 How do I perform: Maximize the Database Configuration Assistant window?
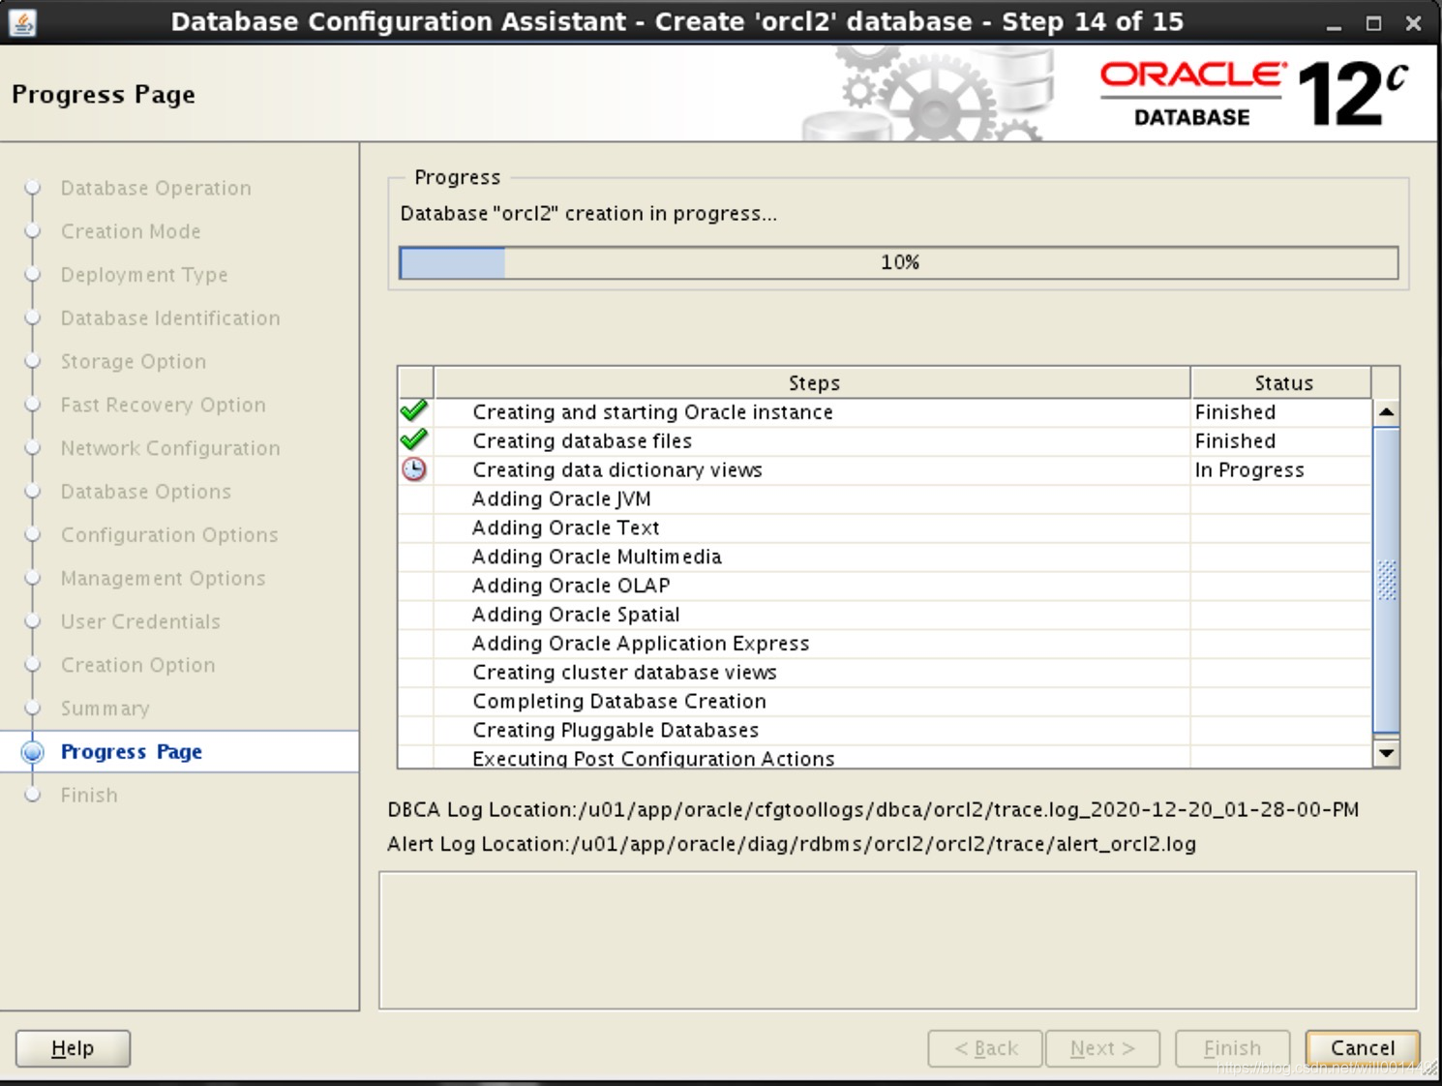tap(1373, 23)
